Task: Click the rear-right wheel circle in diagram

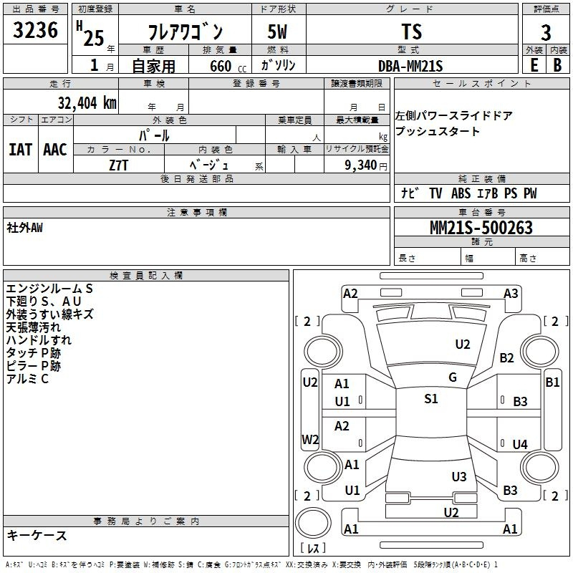Action: [539, 467]
